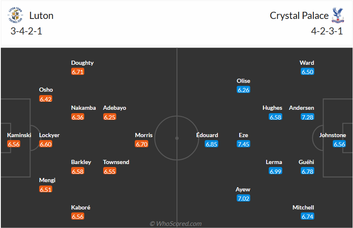The width and height of the screenshot is (353, 228).
Task: Select Morris's 6.70 rating badge
Action: [x=142, y=144]
